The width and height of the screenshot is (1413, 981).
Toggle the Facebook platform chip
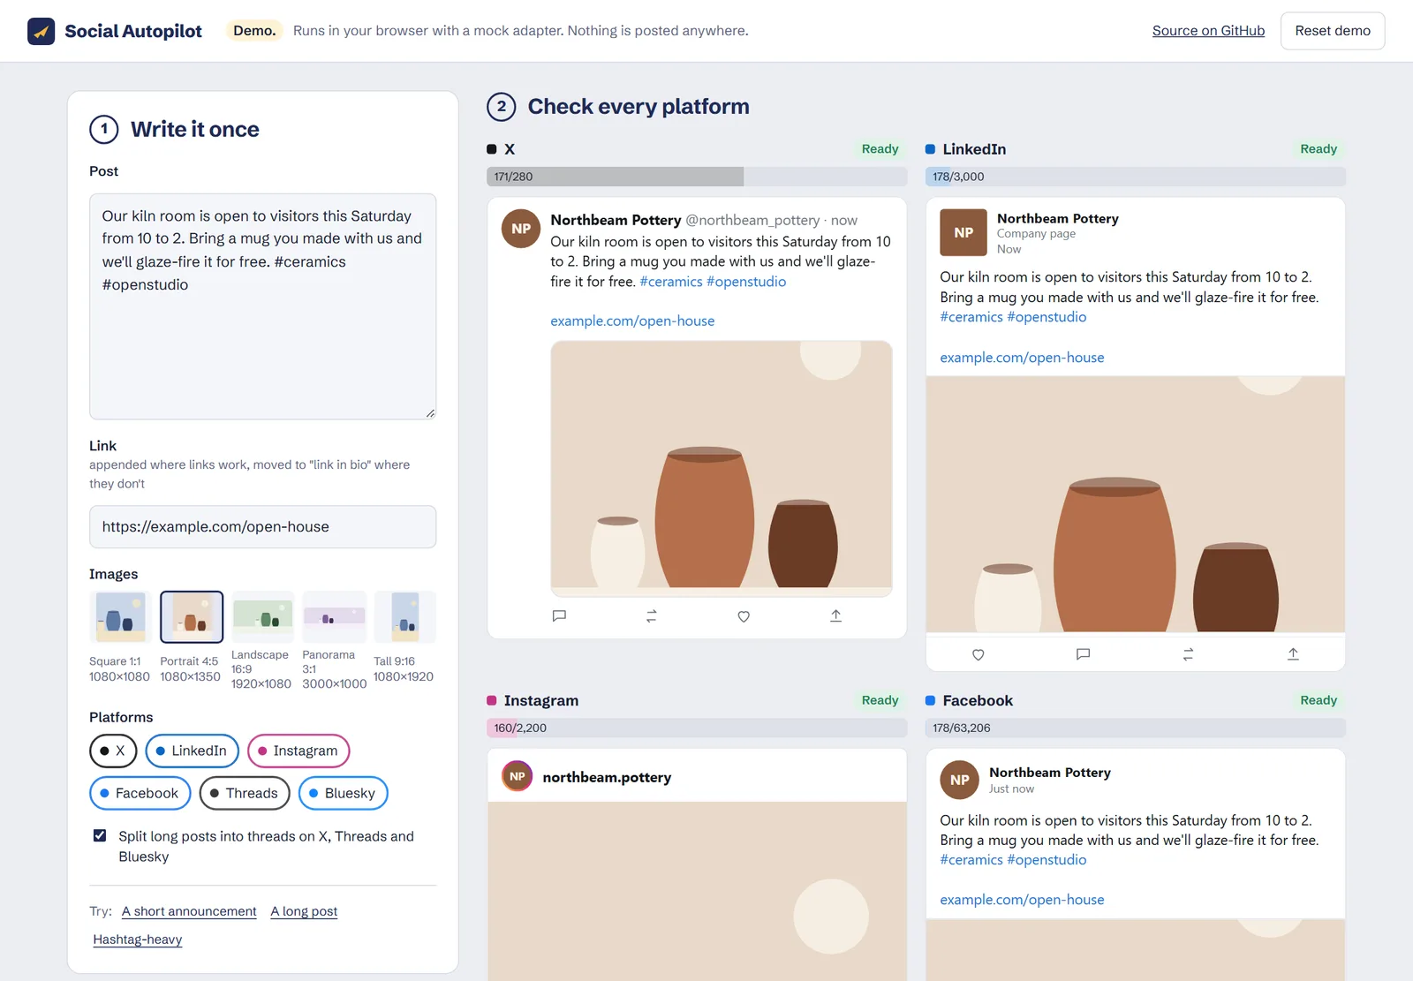point(140,793)
